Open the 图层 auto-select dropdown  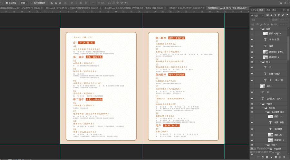point(24,3)
